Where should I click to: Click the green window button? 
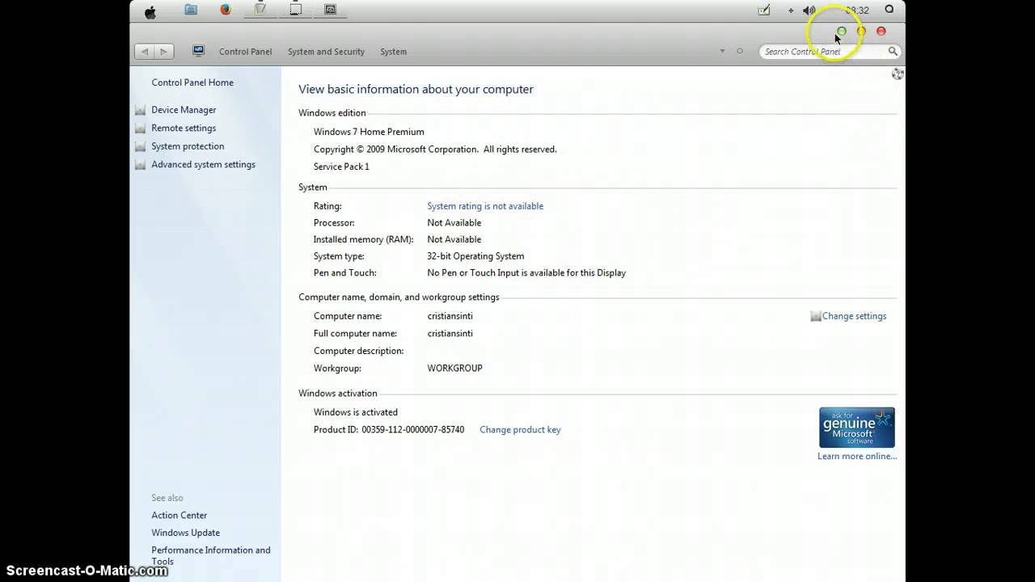click(842, 32)
